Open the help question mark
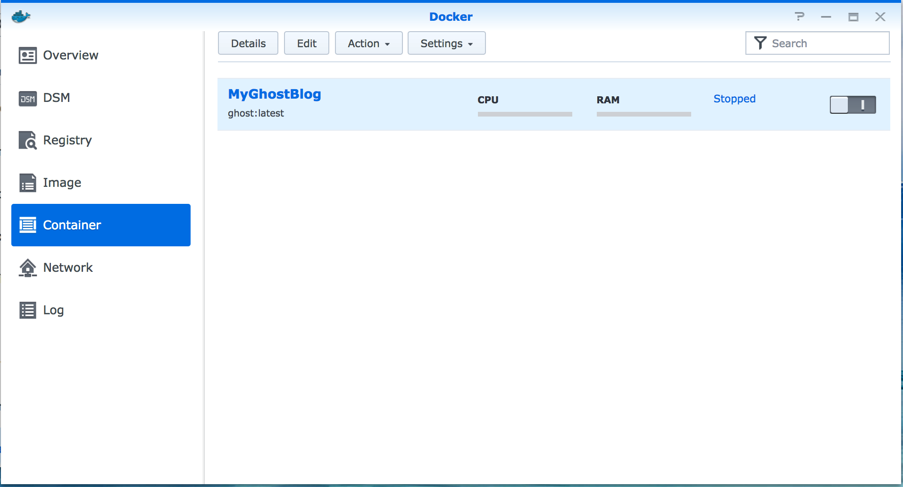Image resolution: width=903 pixels, height=487 pixels. (799, 17)
